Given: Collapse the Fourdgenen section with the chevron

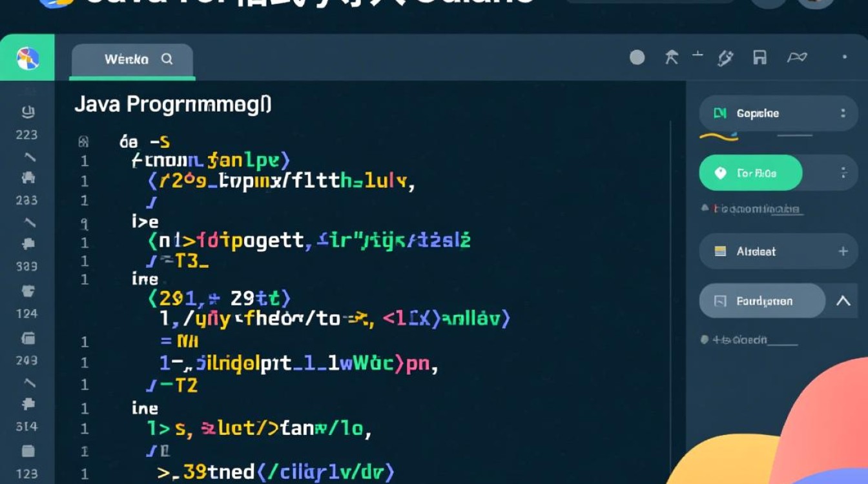Looking at the screenshot, I should point(843,301).
